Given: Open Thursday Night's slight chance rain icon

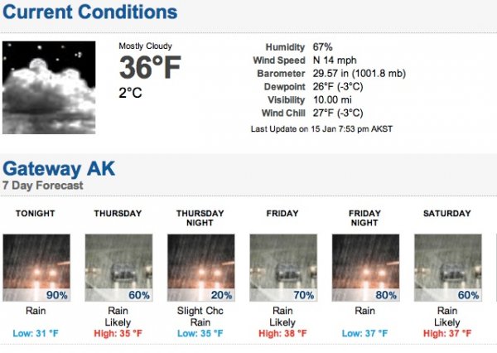Looking at the screenshot, I should [x=200, y=267].
